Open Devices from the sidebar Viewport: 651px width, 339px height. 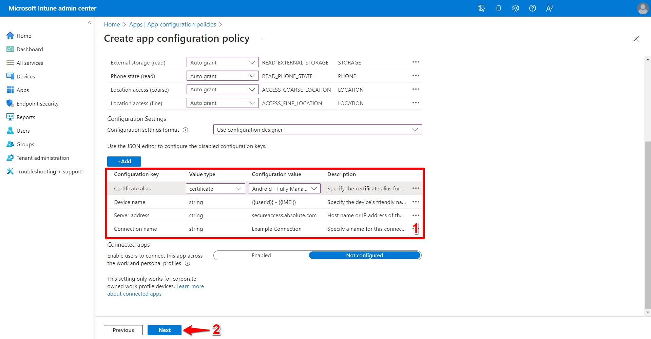(25, 76)
